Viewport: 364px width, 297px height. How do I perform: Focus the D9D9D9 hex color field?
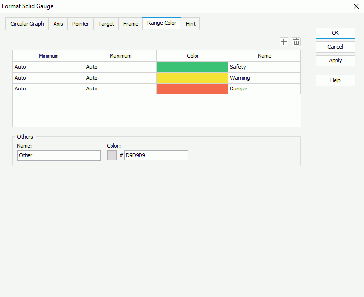coord(156,155)
